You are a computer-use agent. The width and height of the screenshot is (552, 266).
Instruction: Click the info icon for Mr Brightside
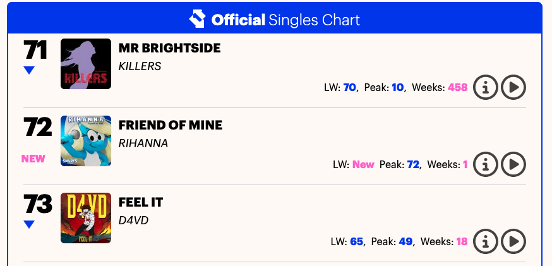[485, 87]
